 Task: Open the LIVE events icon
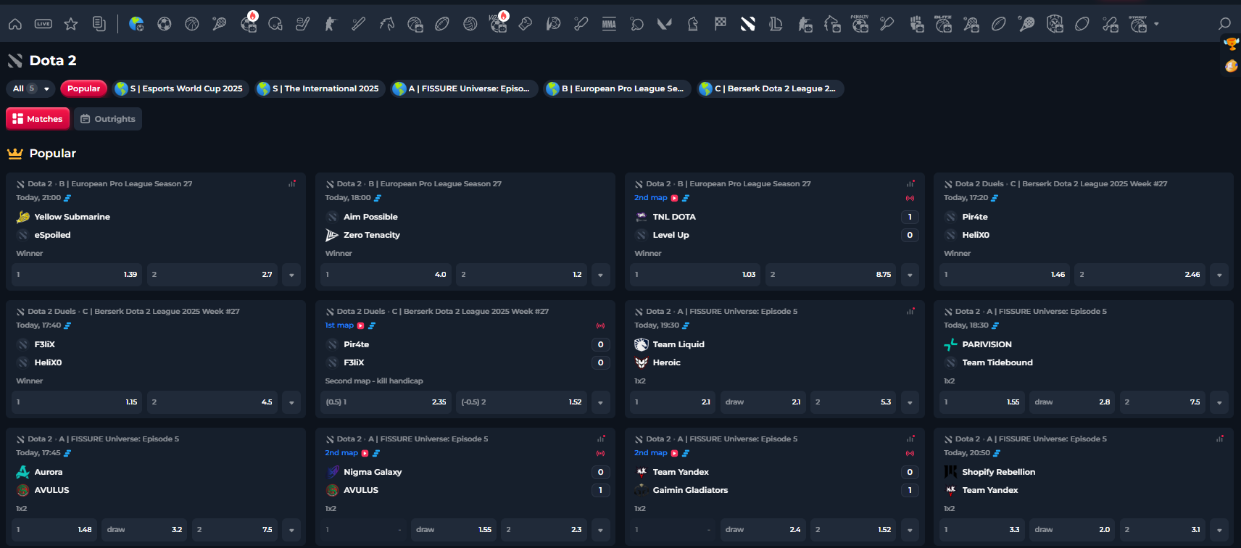(x=43, y=24)
